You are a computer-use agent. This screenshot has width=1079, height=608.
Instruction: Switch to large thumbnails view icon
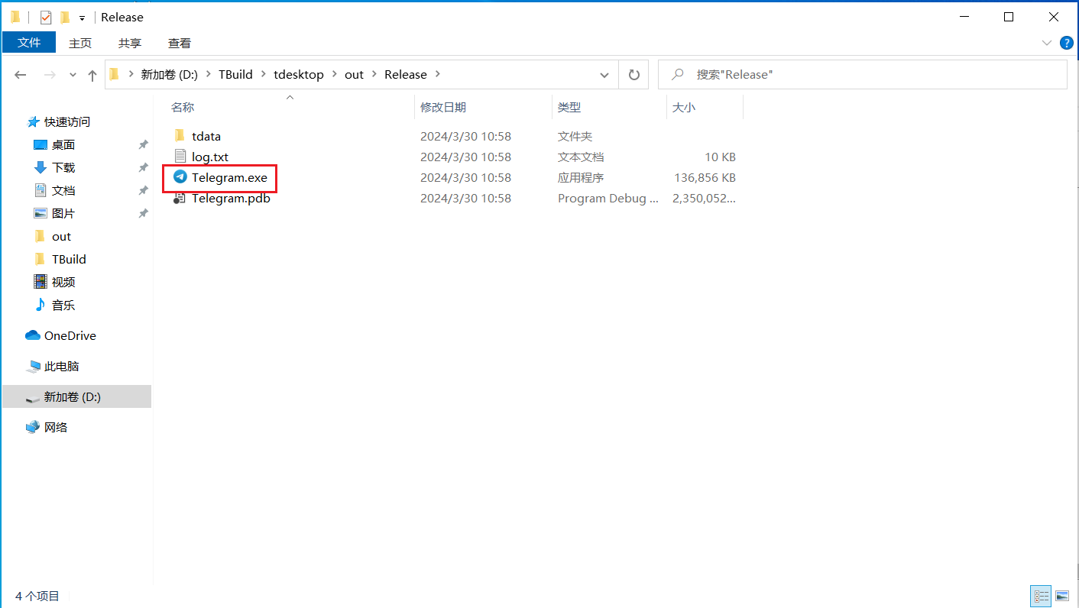1061,596
